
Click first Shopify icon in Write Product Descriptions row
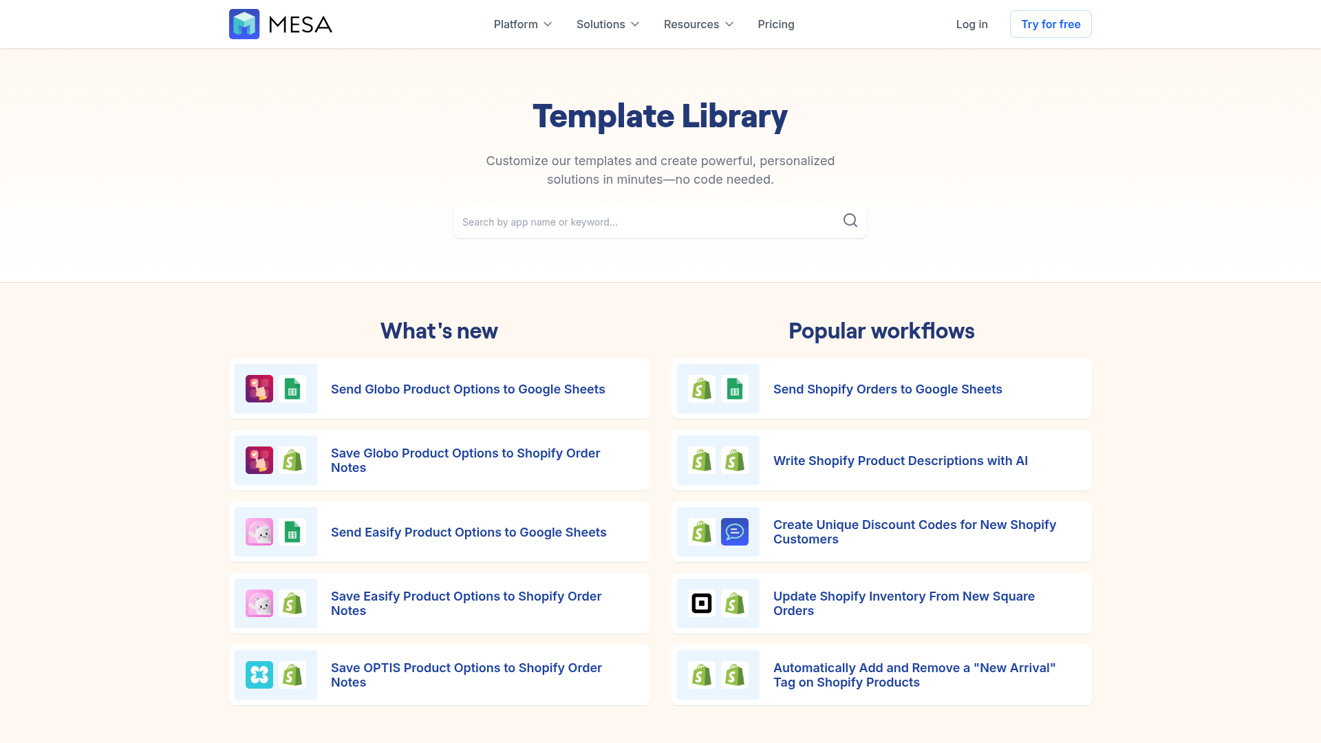coord(702,460)
